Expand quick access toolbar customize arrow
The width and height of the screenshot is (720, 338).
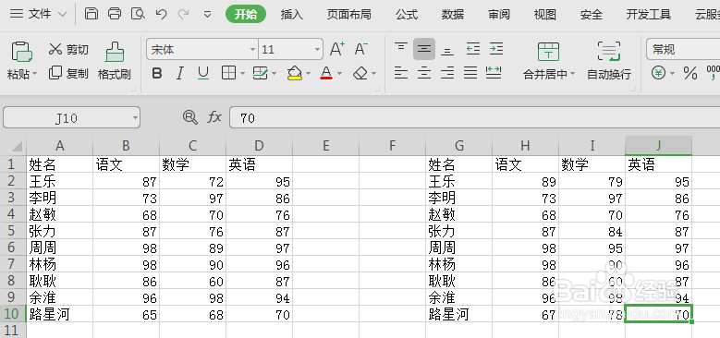pyautogui.click(x=208, y=15)
